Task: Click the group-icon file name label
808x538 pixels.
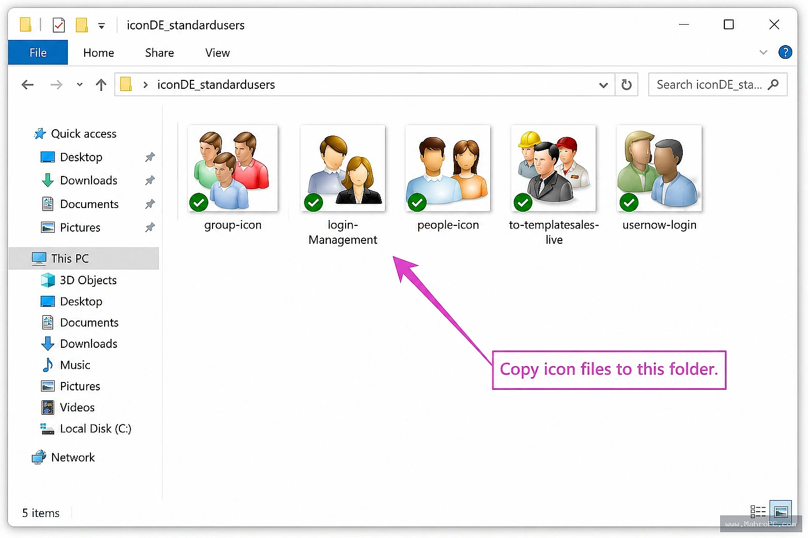Action: [233, 225]
